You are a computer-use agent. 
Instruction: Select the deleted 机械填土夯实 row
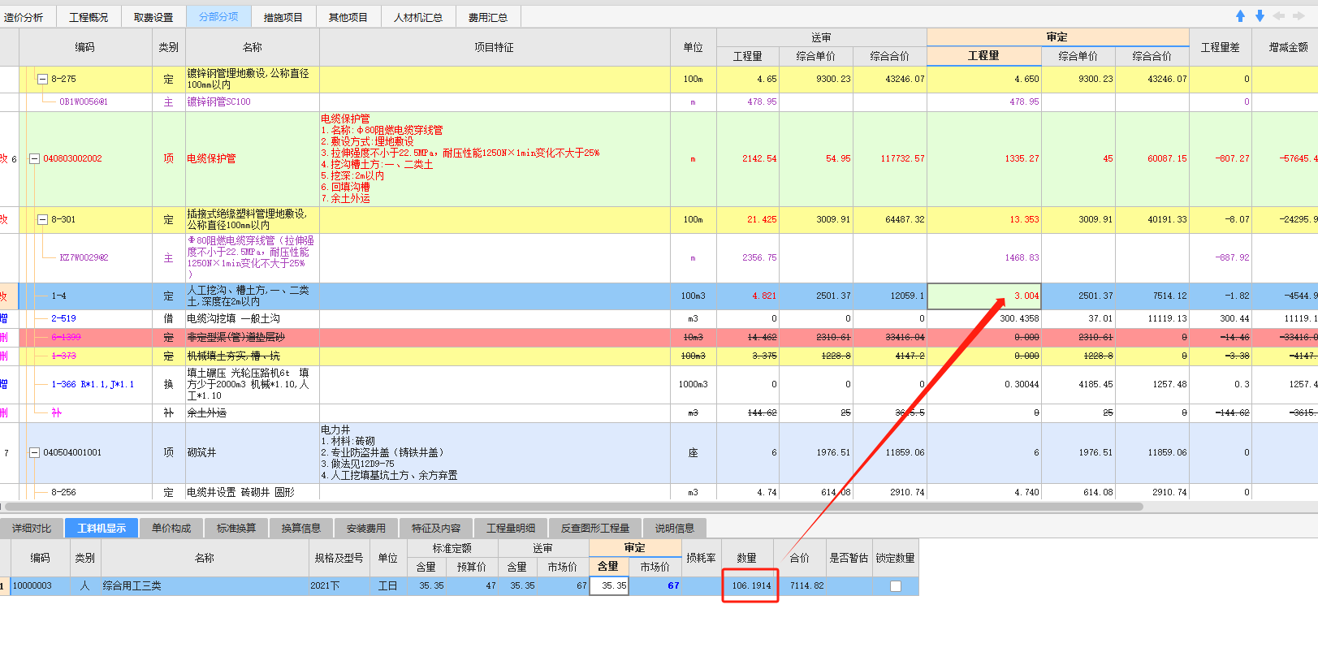659,356
